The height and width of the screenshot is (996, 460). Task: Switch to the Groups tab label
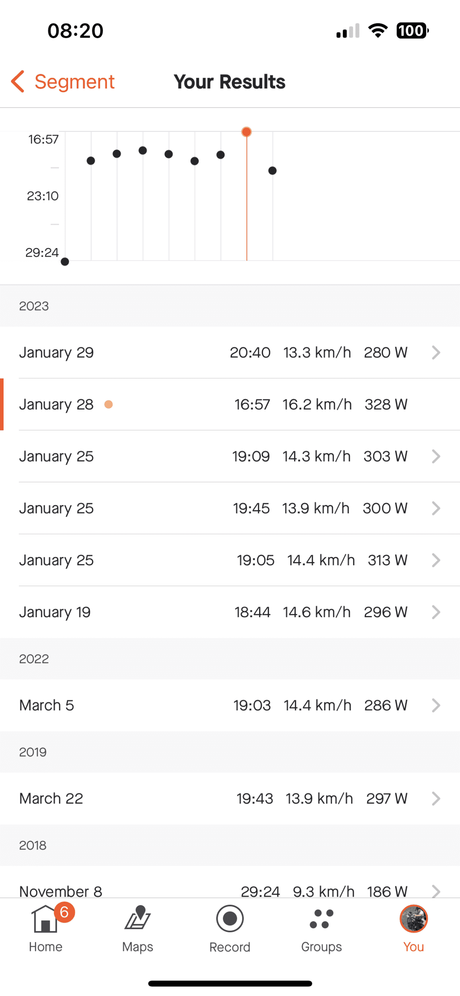click(322, 947)
